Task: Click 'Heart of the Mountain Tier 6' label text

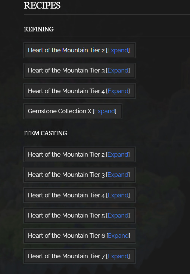Action: pyautogui.click(x=66, y=236)
